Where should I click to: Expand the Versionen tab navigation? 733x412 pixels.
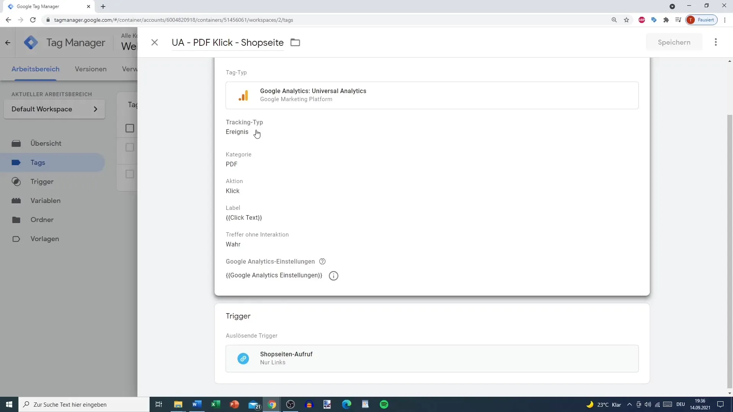[x=90, y=68]
